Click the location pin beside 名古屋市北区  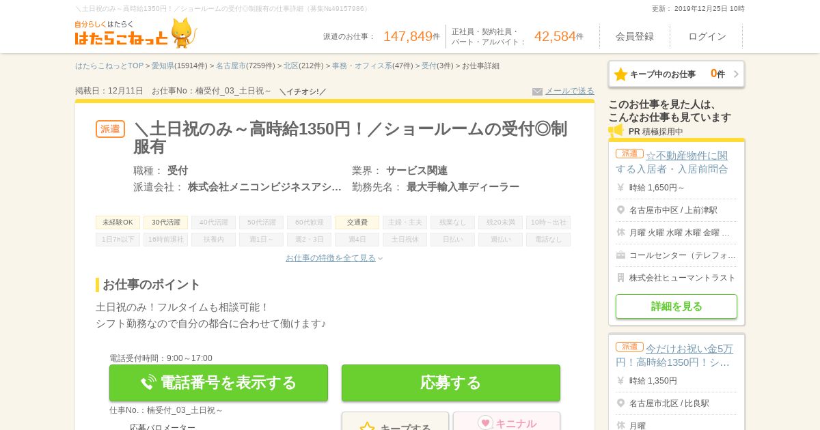click(x=620, y=403)
